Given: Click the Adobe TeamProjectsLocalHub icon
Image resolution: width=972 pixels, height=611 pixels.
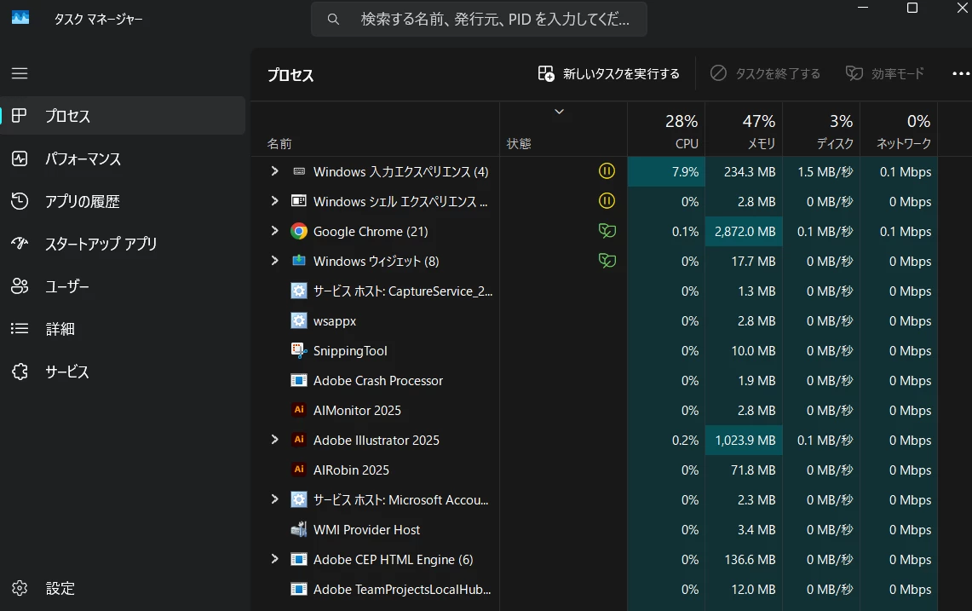Looking at the screenshot, I should [x=299, y=589].
